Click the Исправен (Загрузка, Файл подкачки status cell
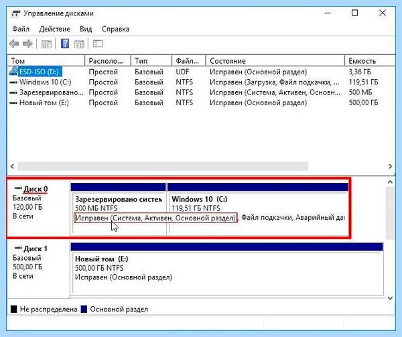The image size is (402, 337). pyautogui.click(x=274, y=82)
